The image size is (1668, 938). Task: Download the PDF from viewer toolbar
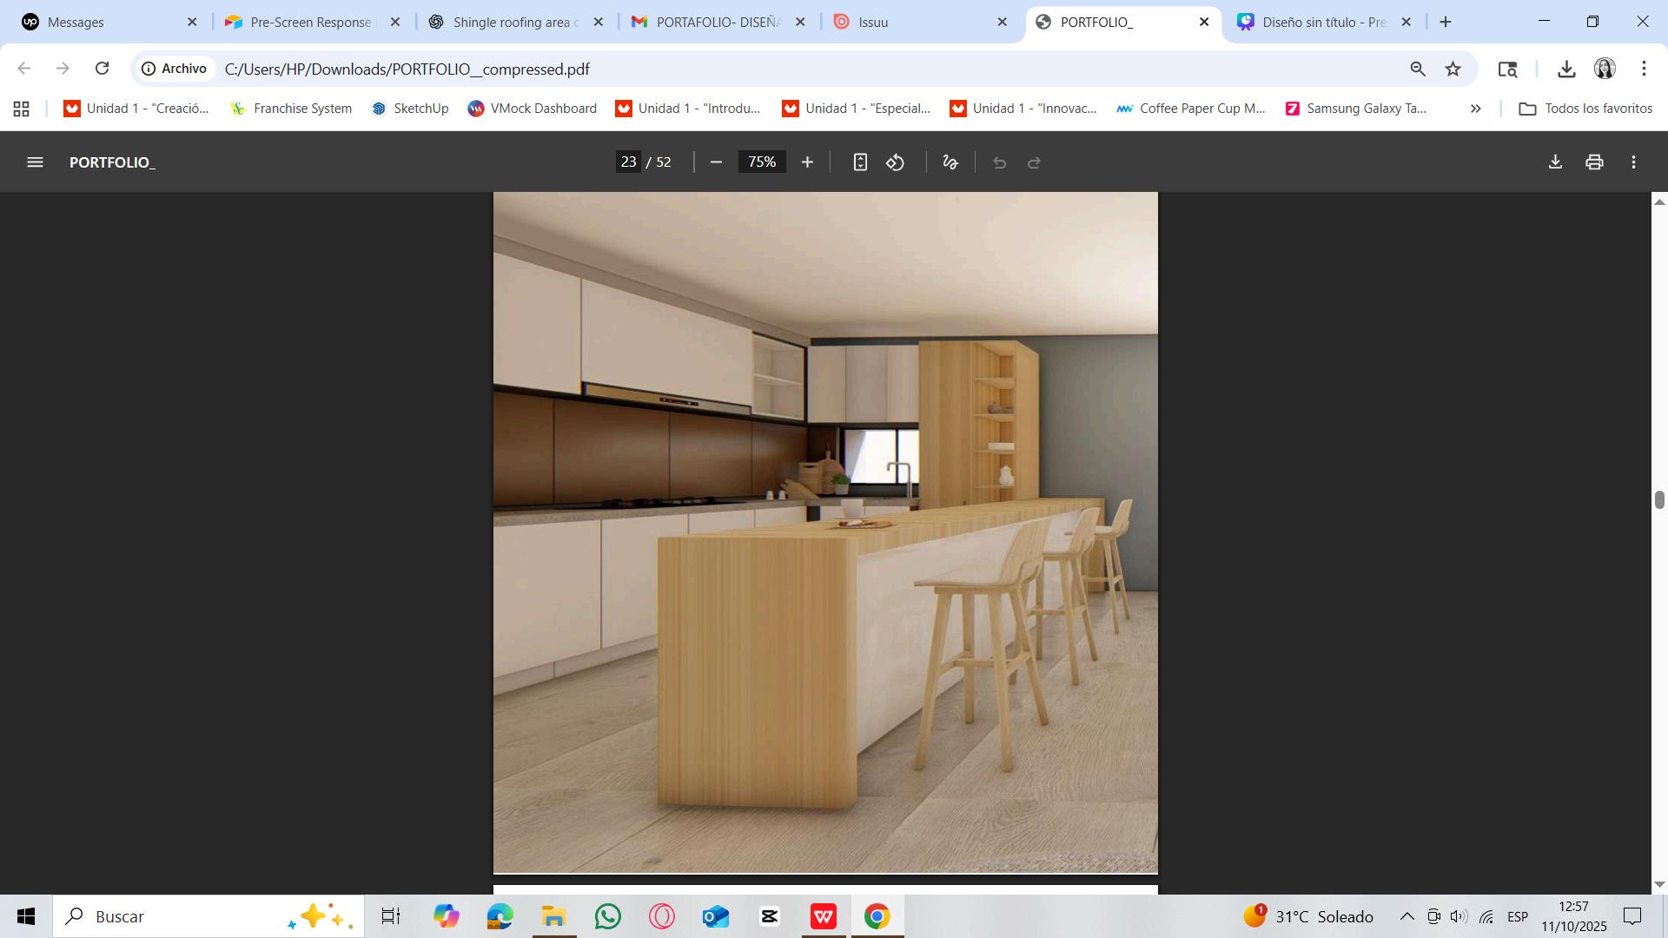pyautogui.click(x=1555, y=162)
